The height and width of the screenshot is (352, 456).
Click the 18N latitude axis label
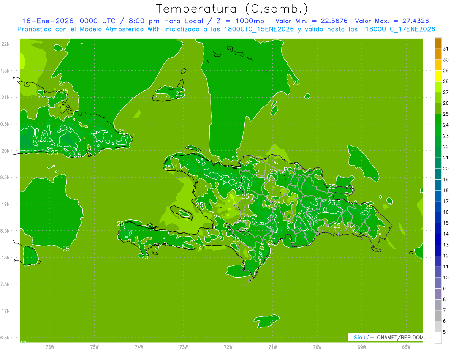pyautogui.click(x=6, y=257)
